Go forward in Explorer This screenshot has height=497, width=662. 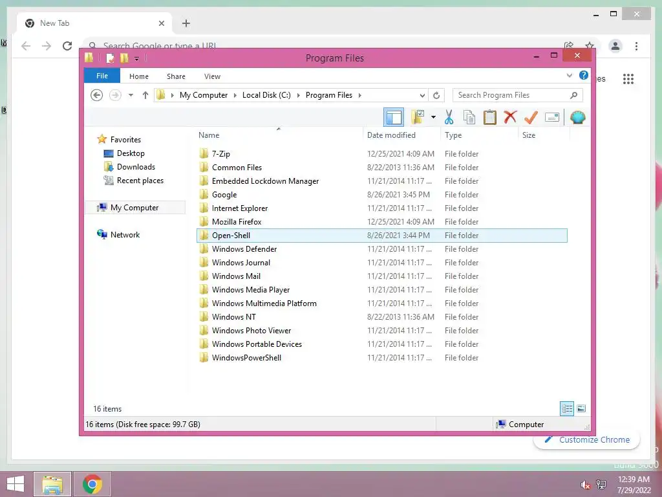(115, 95)
